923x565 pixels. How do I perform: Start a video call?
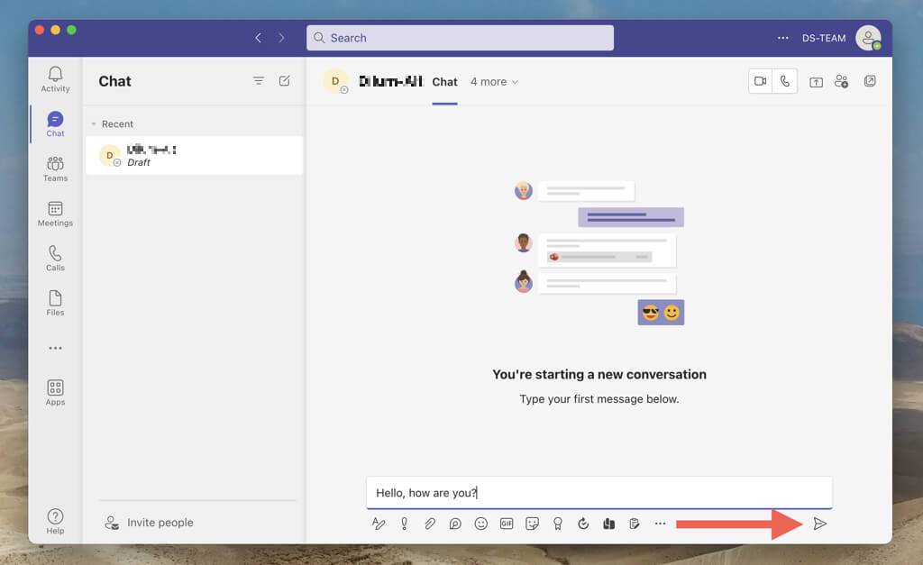pos(761,81)
